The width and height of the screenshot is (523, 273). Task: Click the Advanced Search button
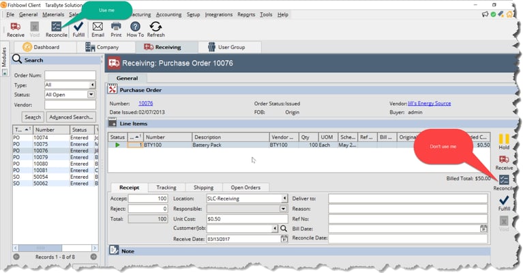point(71,117)
